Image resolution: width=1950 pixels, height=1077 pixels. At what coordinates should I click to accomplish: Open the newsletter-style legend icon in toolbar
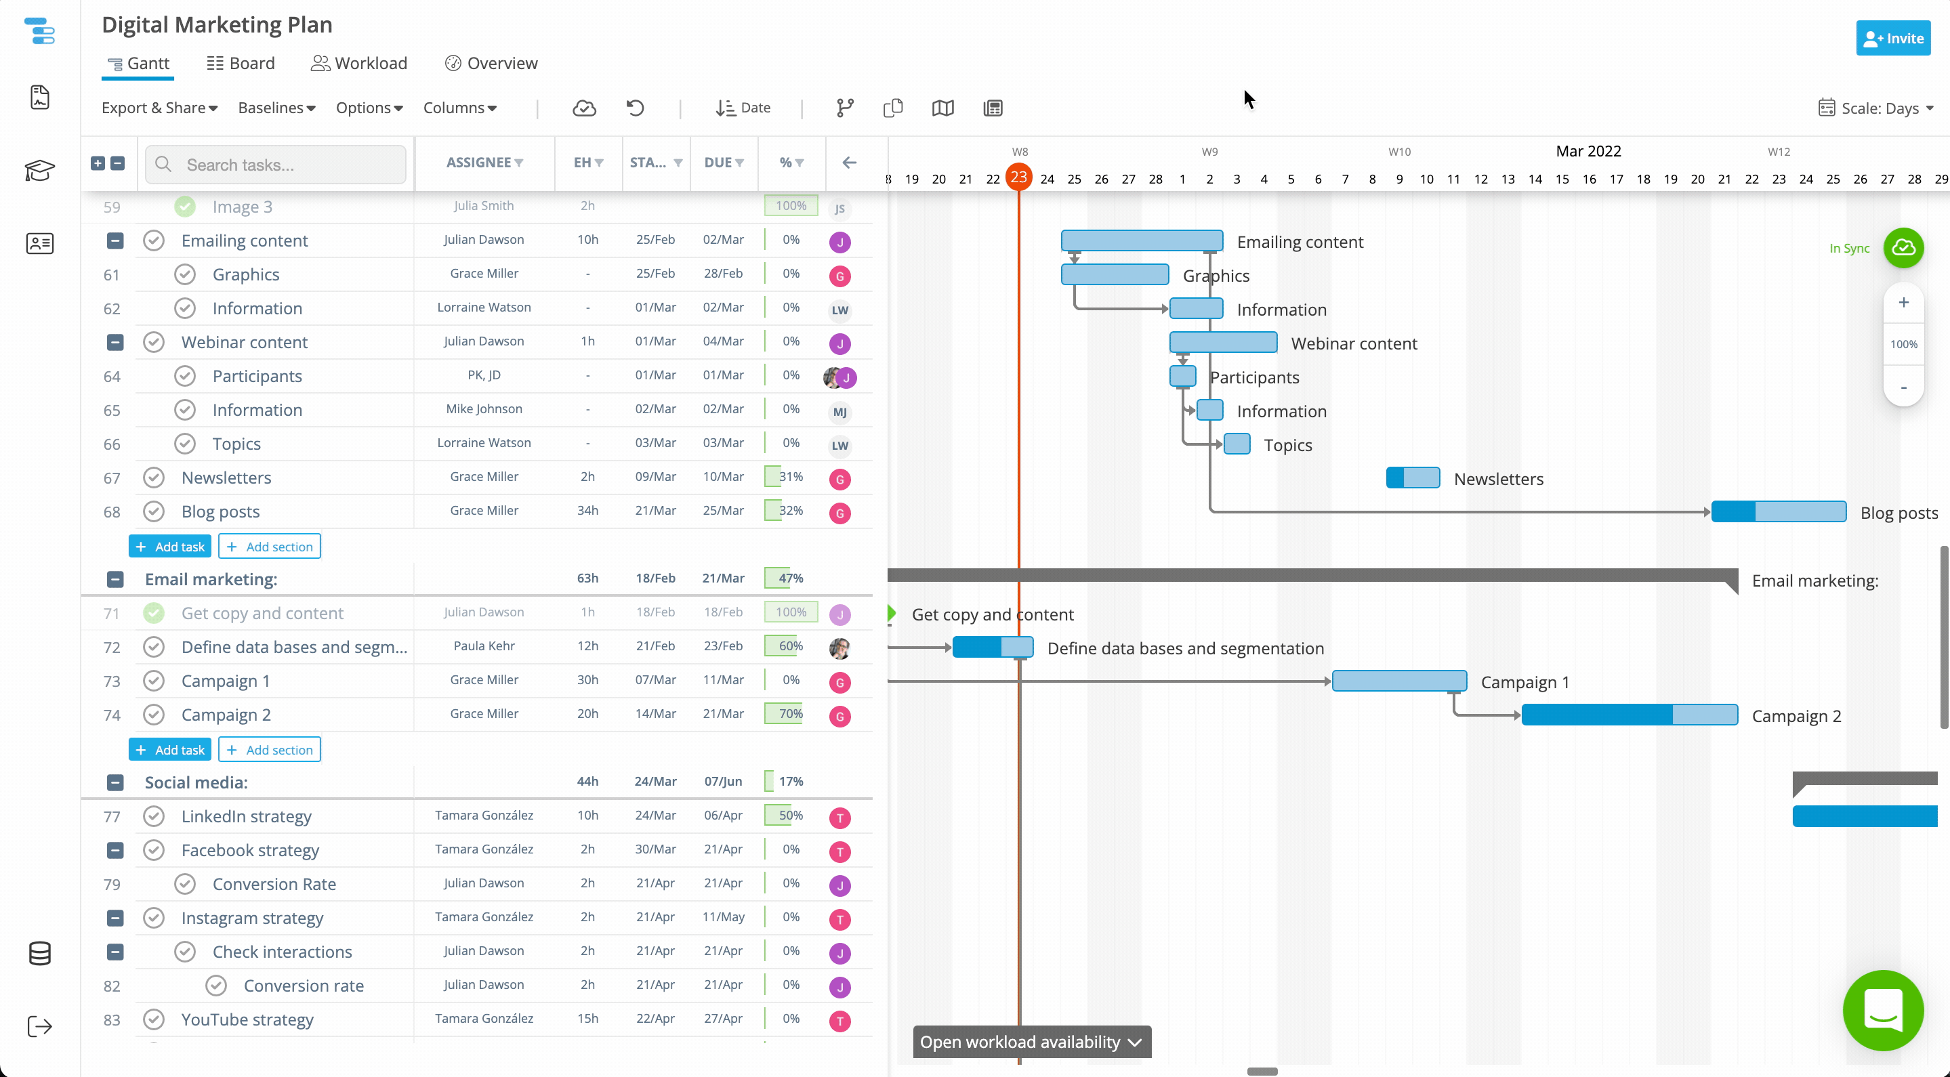pyautogui.click(x=993, y=108)
